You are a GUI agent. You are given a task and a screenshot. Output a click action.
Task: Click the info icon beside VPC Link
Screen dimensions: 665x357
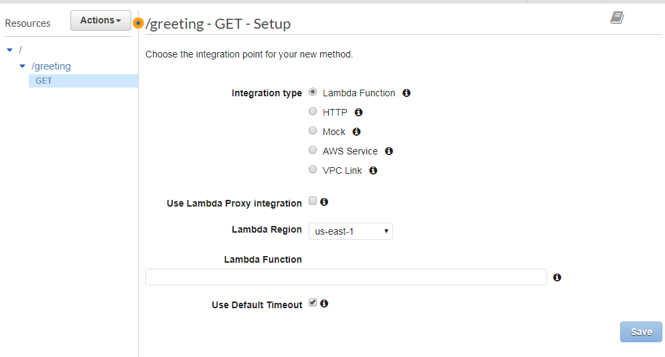[373, 170]
